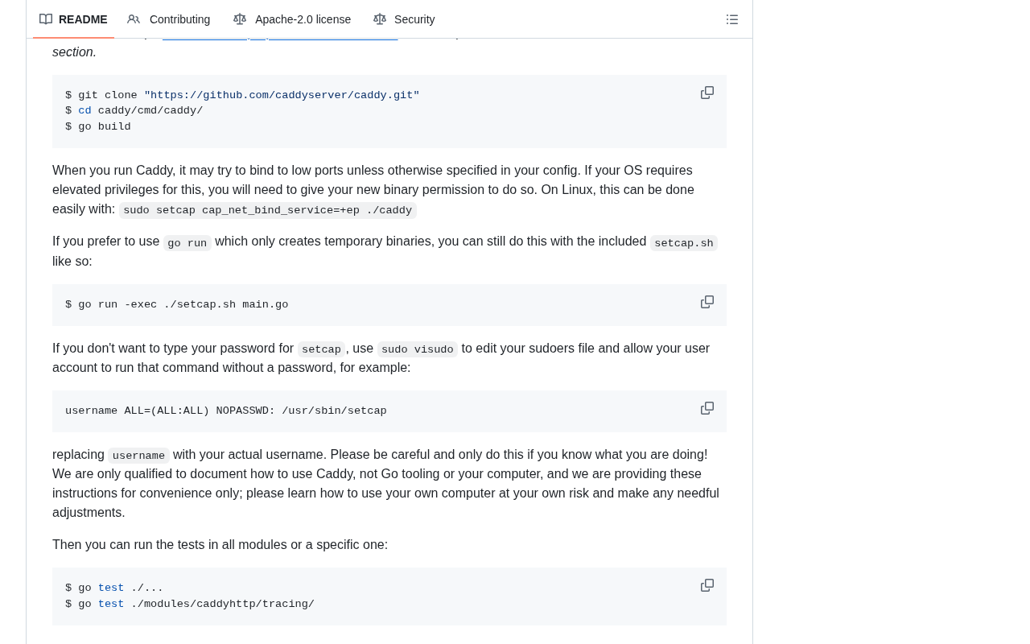This screenshot has height=644, width=1030.
Task: Click the inline "setcap" code before ", use"
Action: [322, 349]
